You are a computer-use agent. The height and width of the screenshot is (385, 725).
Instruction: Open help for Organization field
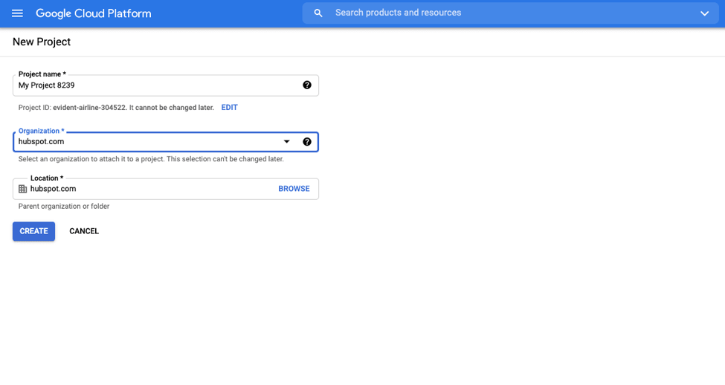pos(307,142)
